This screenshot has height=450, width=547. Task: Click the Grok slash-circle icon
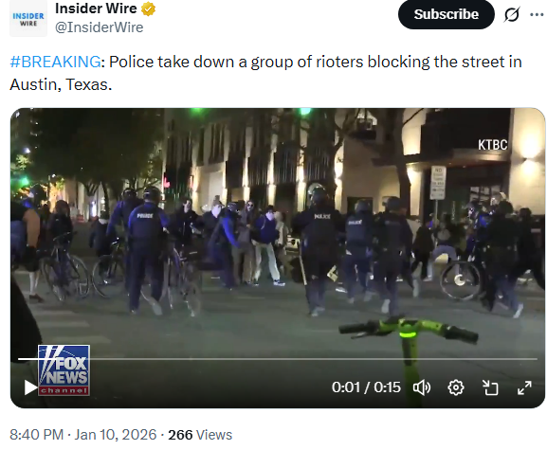click(512, 14)
